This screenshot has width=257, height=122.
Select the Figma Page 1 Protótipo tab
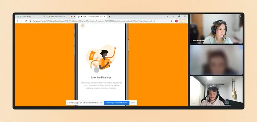click(x=92, y=17)
